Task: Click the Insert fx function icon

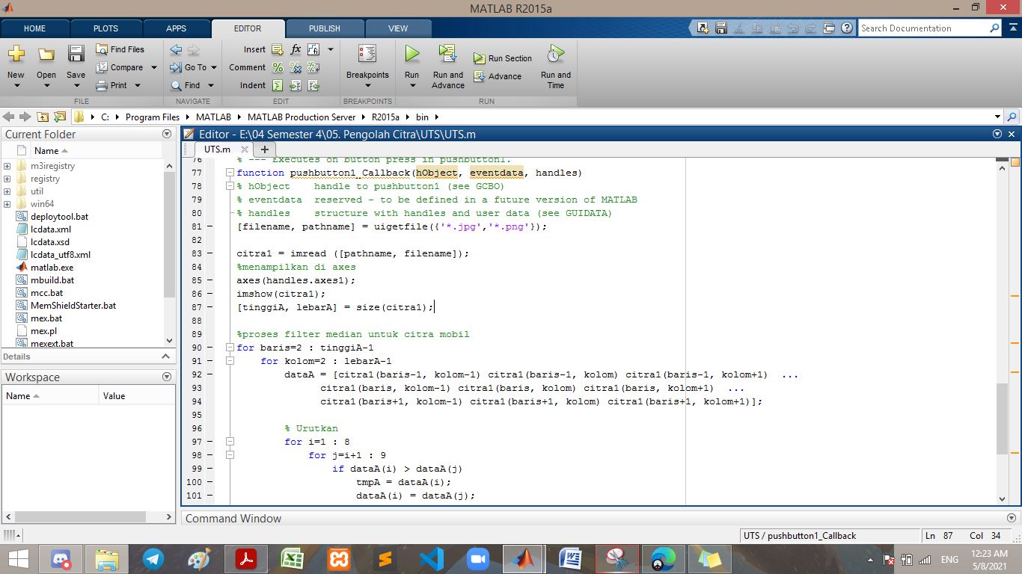Action: coord(296,49)
